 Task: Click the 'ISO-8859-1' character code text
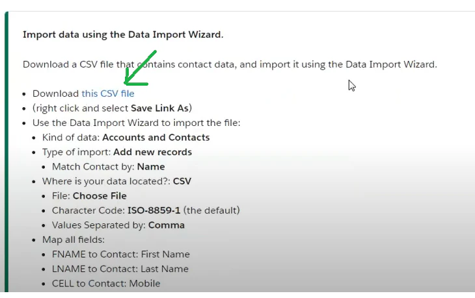154,210
